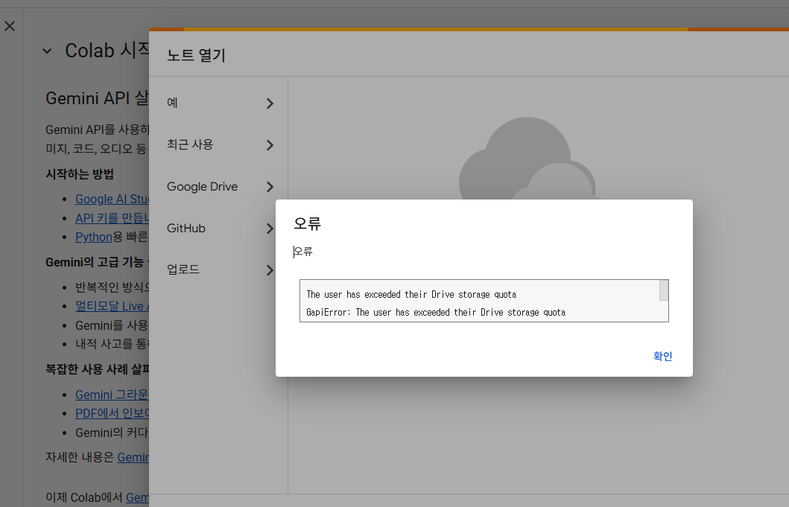Open the Gemini 그라운딩 link
This screenshot has width=789, height=507.
click(112, 395)
